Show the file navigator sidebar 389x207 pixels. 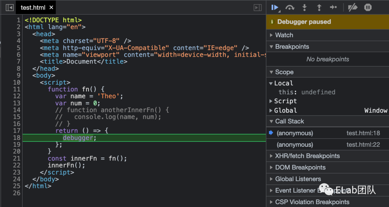(x=10, y=8)
